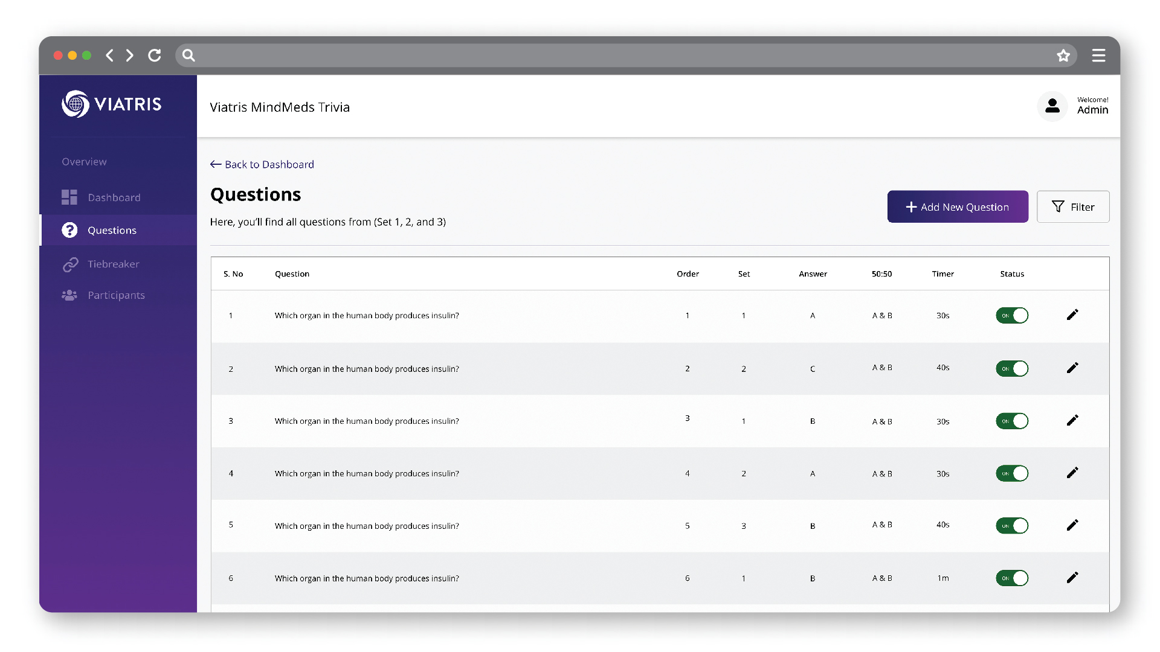This screenshot has height=652, width=1160.
Task: Click the Viatris logo in the sidebar
Action: [112, 104]
